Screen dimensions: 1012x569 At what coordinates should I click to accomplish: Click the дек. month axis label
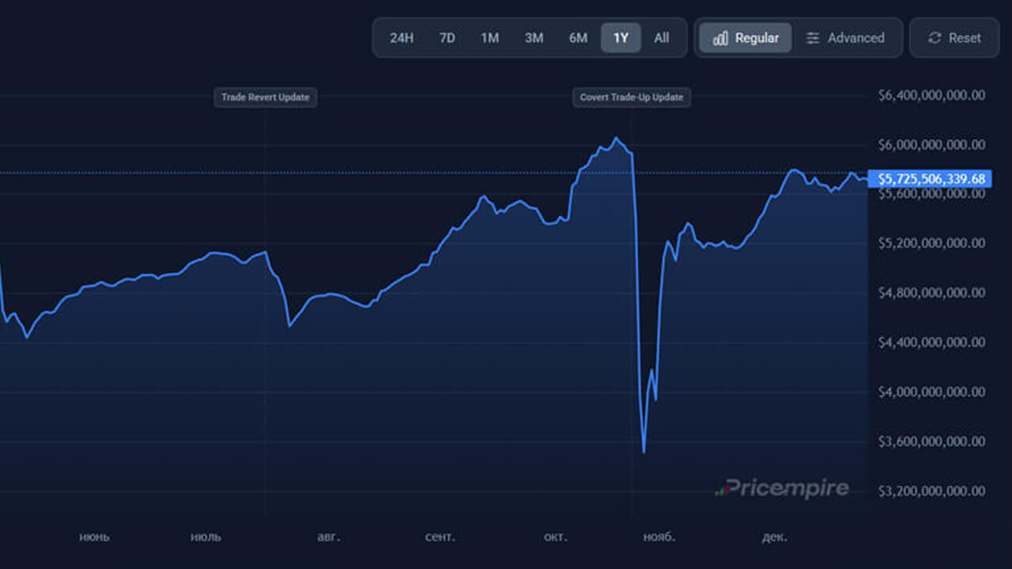point(774,537)
